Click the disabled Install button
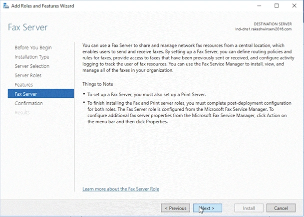The width and height of the screenshot is (304, 217). pos(249,208)
